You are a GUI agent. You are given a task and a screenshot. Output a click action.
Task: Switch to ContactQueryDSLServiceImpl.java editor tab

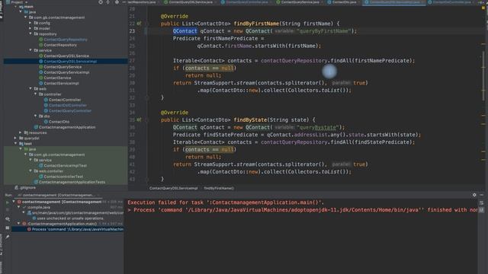[x=394, y=2]
